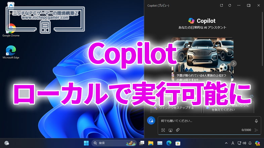Open Copilot more options menu
The image size is (264, 148).
pos(239,5)
